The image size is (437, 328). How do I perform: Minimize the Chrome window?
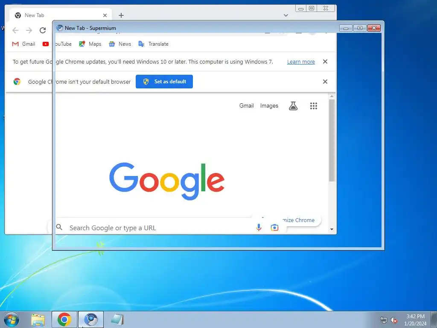point(301,9)
